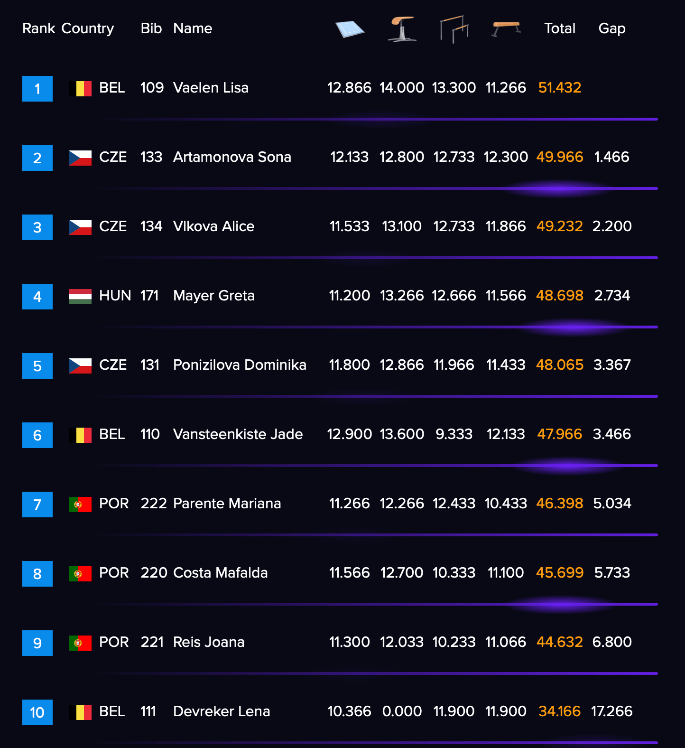Click the Belgium flag beside Vaelen Lisa

click(x=80, y=89)
